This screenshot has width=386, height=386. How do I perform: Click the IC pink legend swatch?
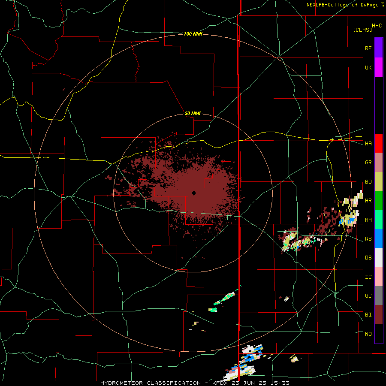379,277
